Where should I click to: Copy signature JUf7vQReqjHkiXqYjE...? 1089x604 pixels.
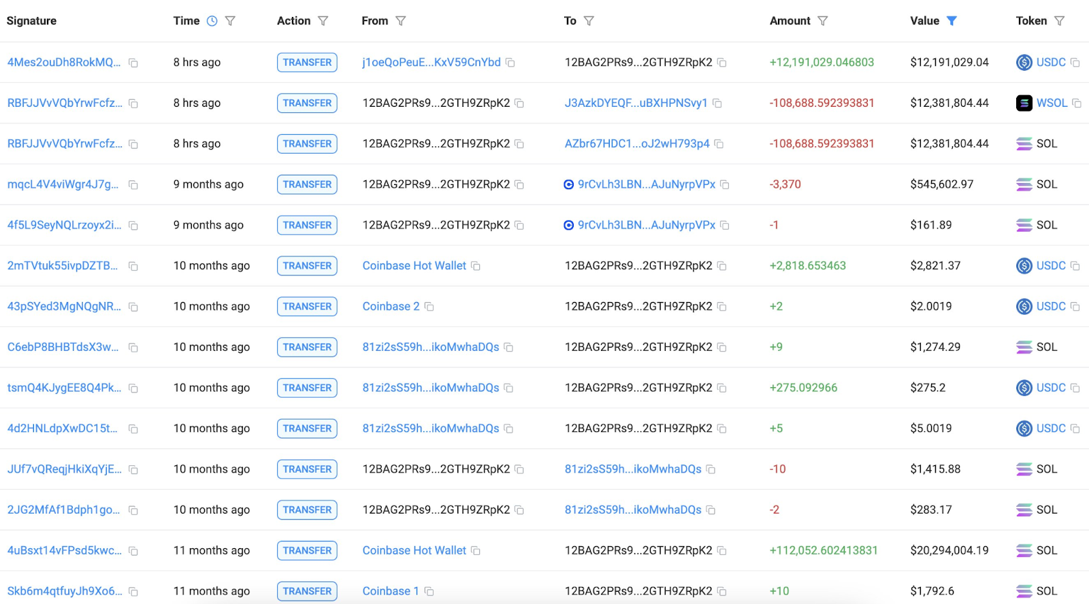click(x=133, y=470)
